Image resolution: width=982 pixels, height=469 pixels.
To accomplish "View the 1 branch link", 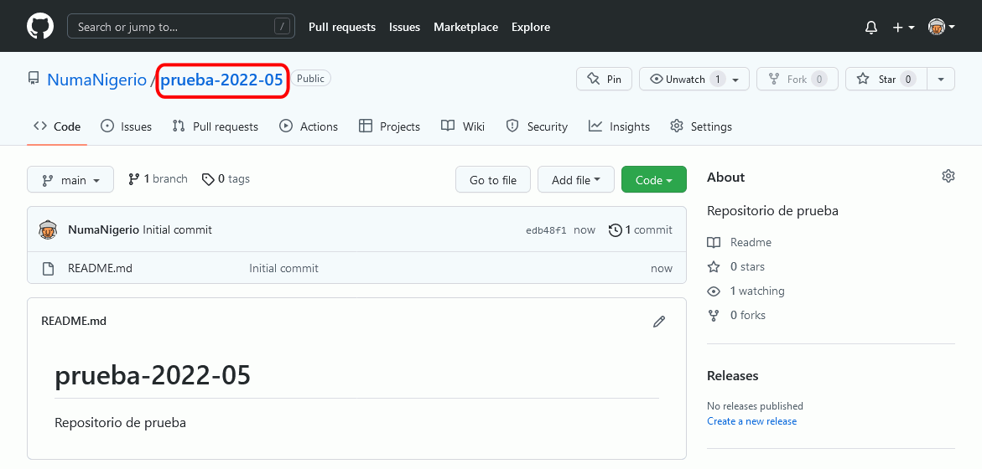I will [x=158, y=179].
